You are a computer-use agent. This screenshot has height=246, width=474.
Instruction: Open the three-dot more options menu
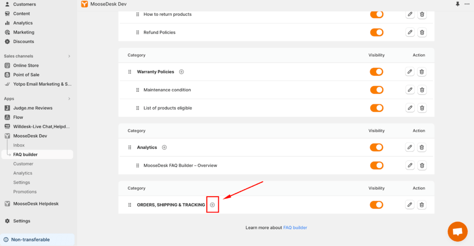coord(467,4)
